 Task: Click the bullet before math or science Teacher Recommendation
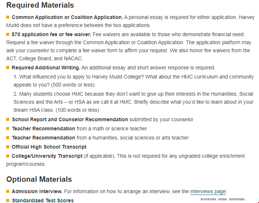[8, 129]
